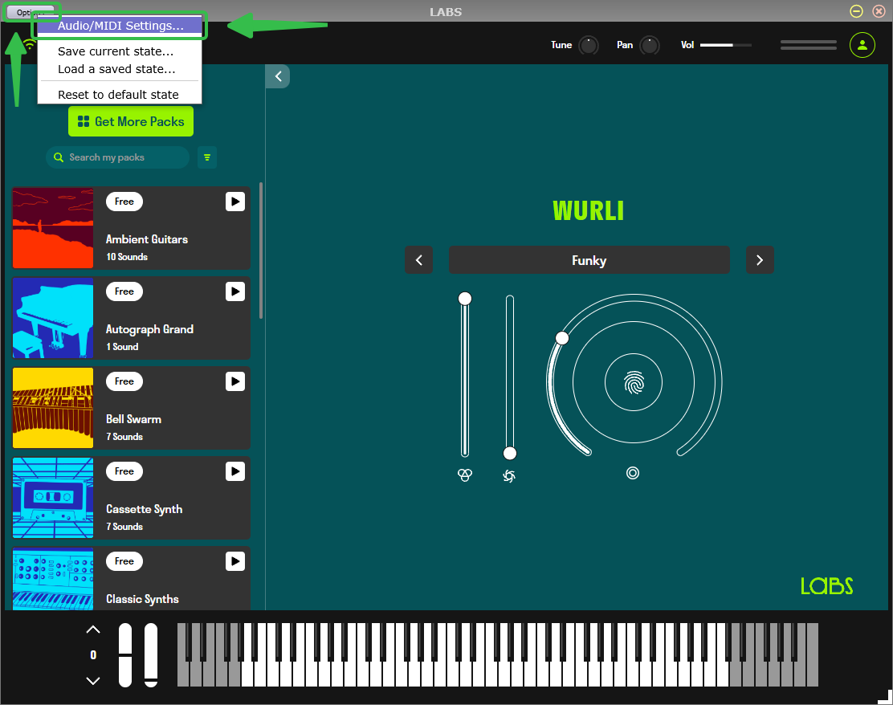893x705 pixels.
Task: Click the dynamics icon below slider
Action: (x=509, y=475)
